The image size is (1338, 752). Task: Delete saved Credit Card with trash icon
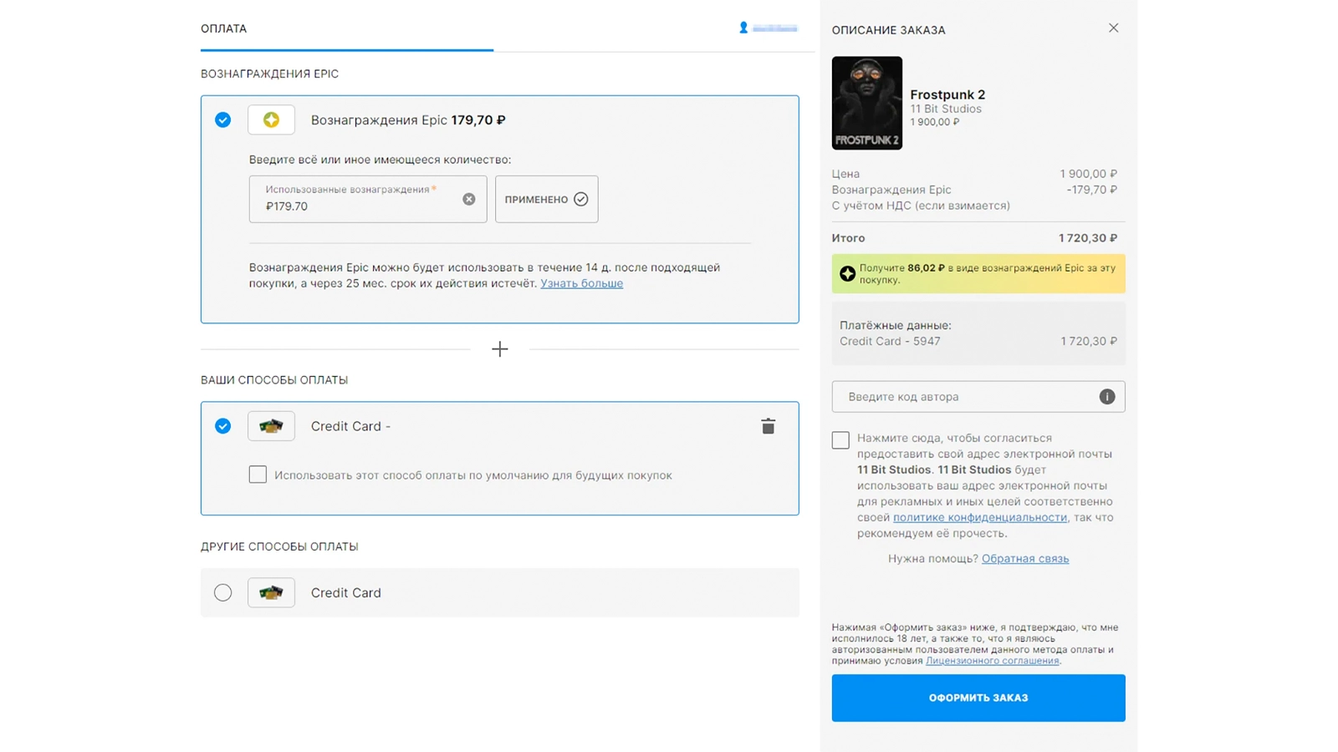point(768,426)
